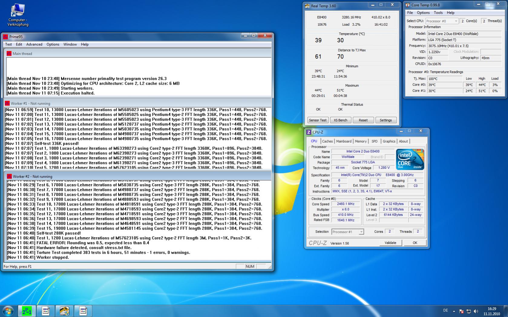Viewport: 508px width, 317px height.
Task: Switch to the Caches tab in CPU-Z
Action: point(327,141)
